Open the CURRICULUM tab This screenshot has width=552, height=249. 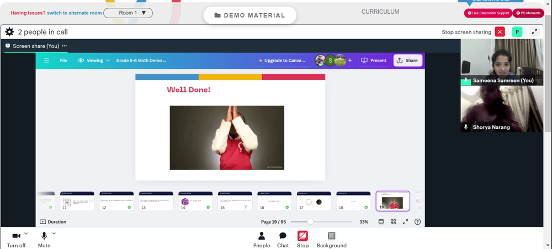[380, 12]
